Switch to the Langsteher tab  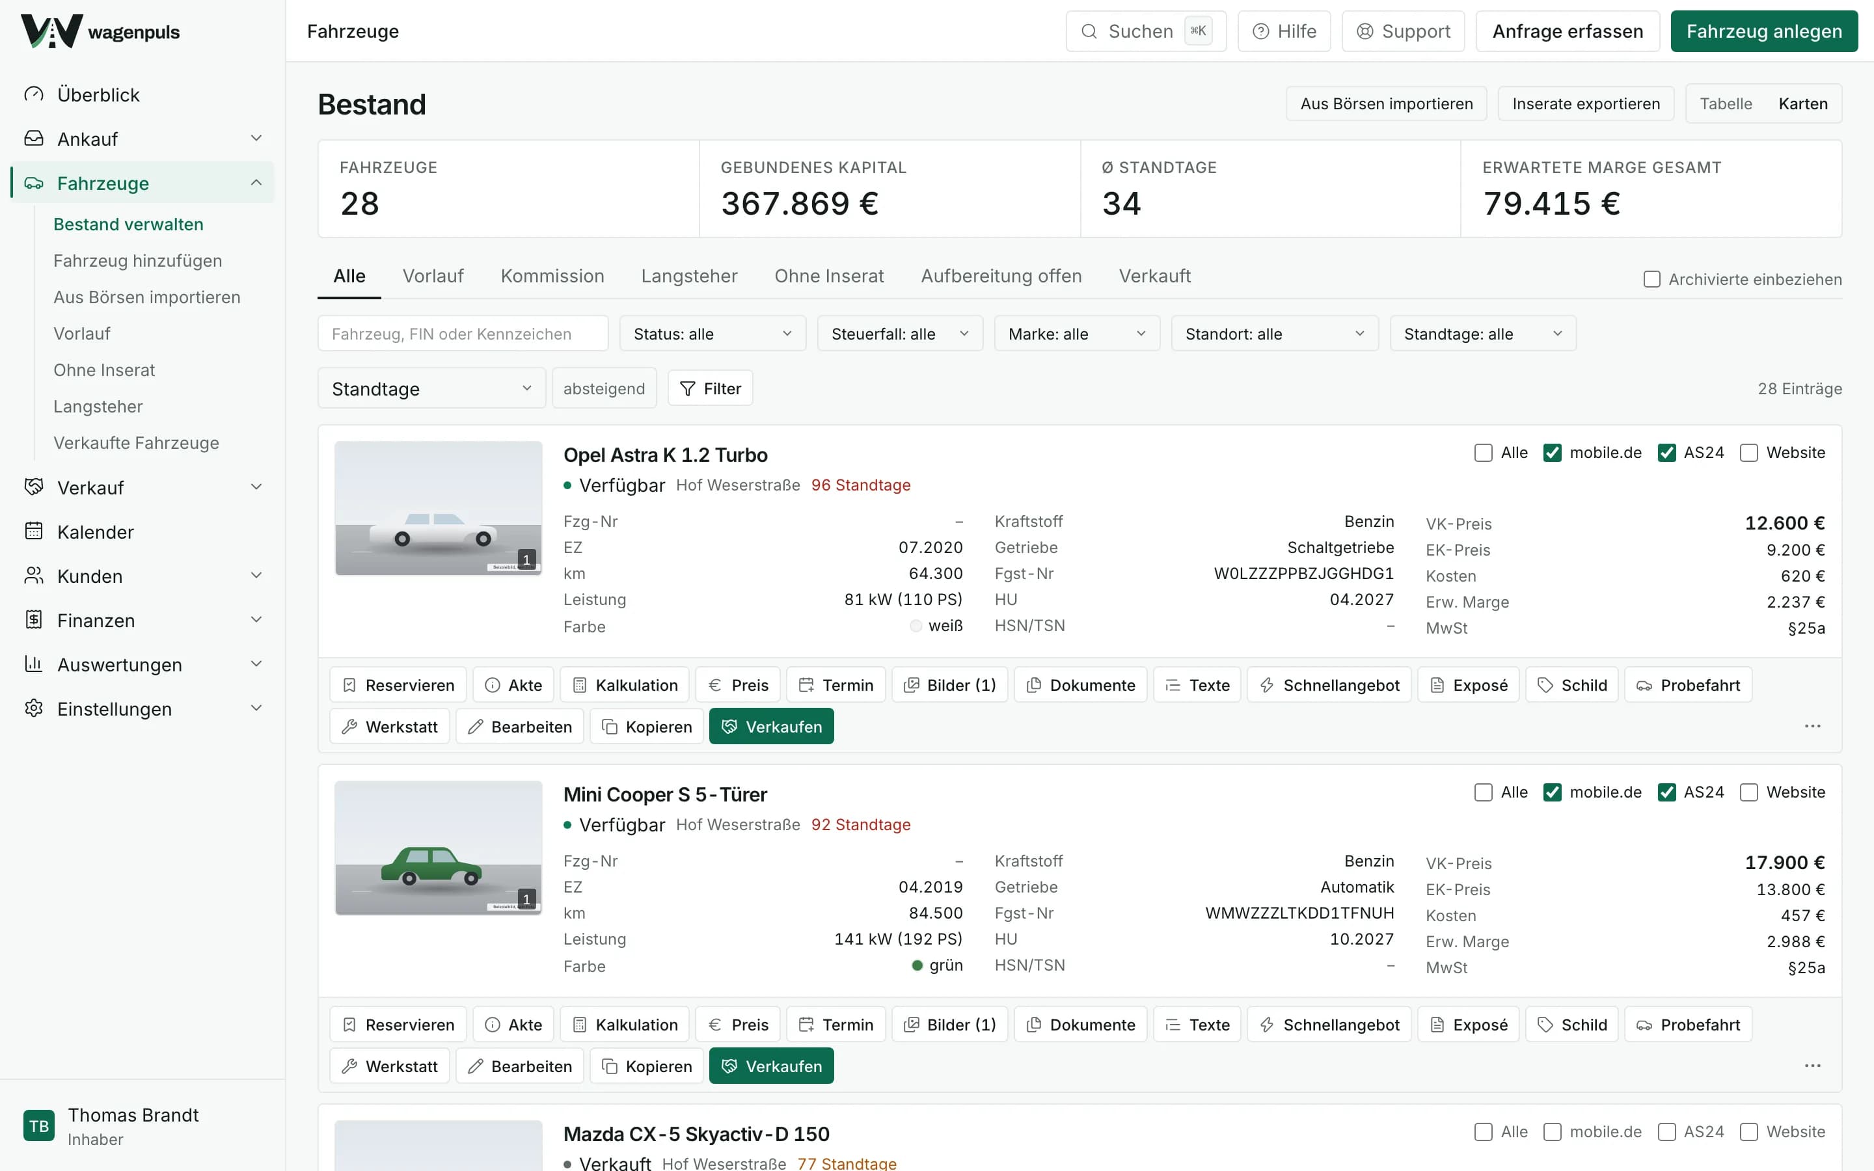click(x=689, y=276)
